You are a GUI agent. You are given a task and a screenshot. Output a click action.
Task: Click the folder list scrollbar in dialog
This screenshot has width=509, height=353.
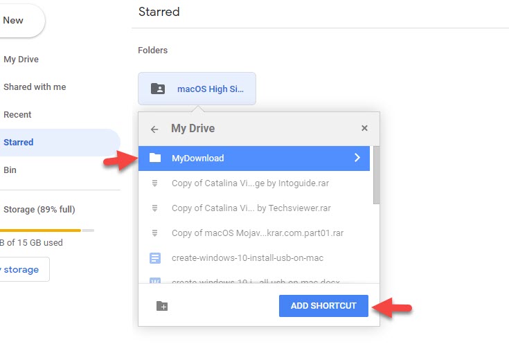pos(376,175)
